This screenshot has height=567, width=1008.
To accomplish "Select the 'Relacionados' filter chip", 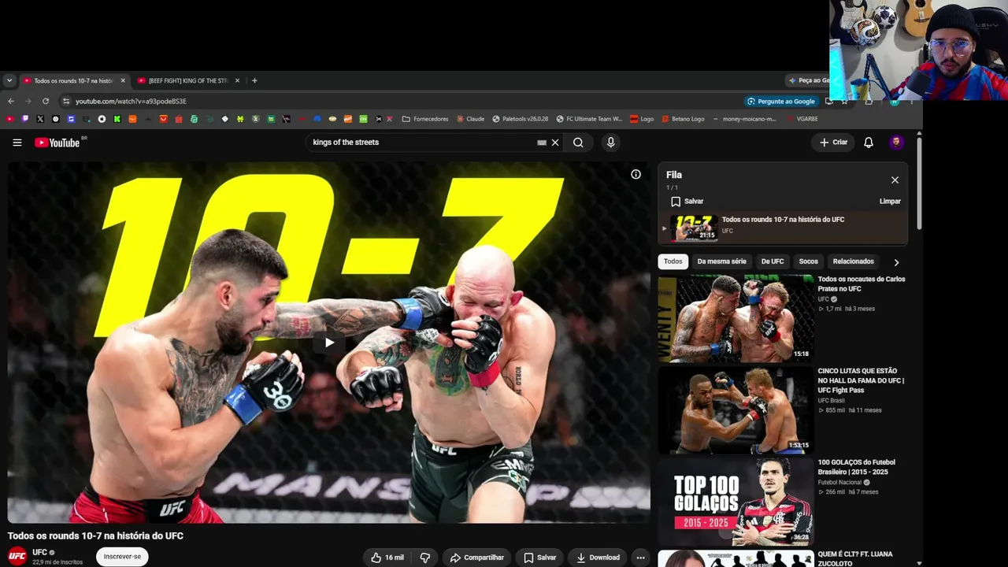I will tap(854, 261).
